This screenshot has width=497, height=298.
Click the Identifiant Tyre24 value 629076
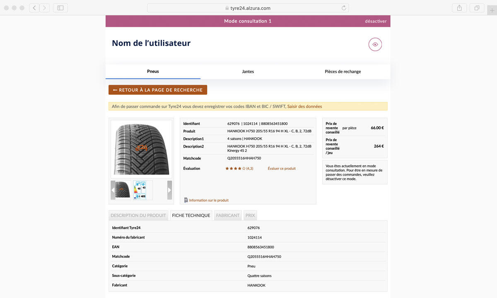(x=253, y=228)
